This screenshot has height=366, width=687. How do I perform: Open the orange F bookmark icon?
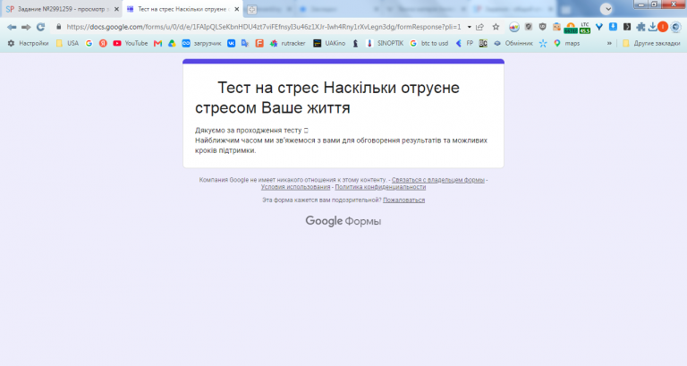[x=259, y=43]
